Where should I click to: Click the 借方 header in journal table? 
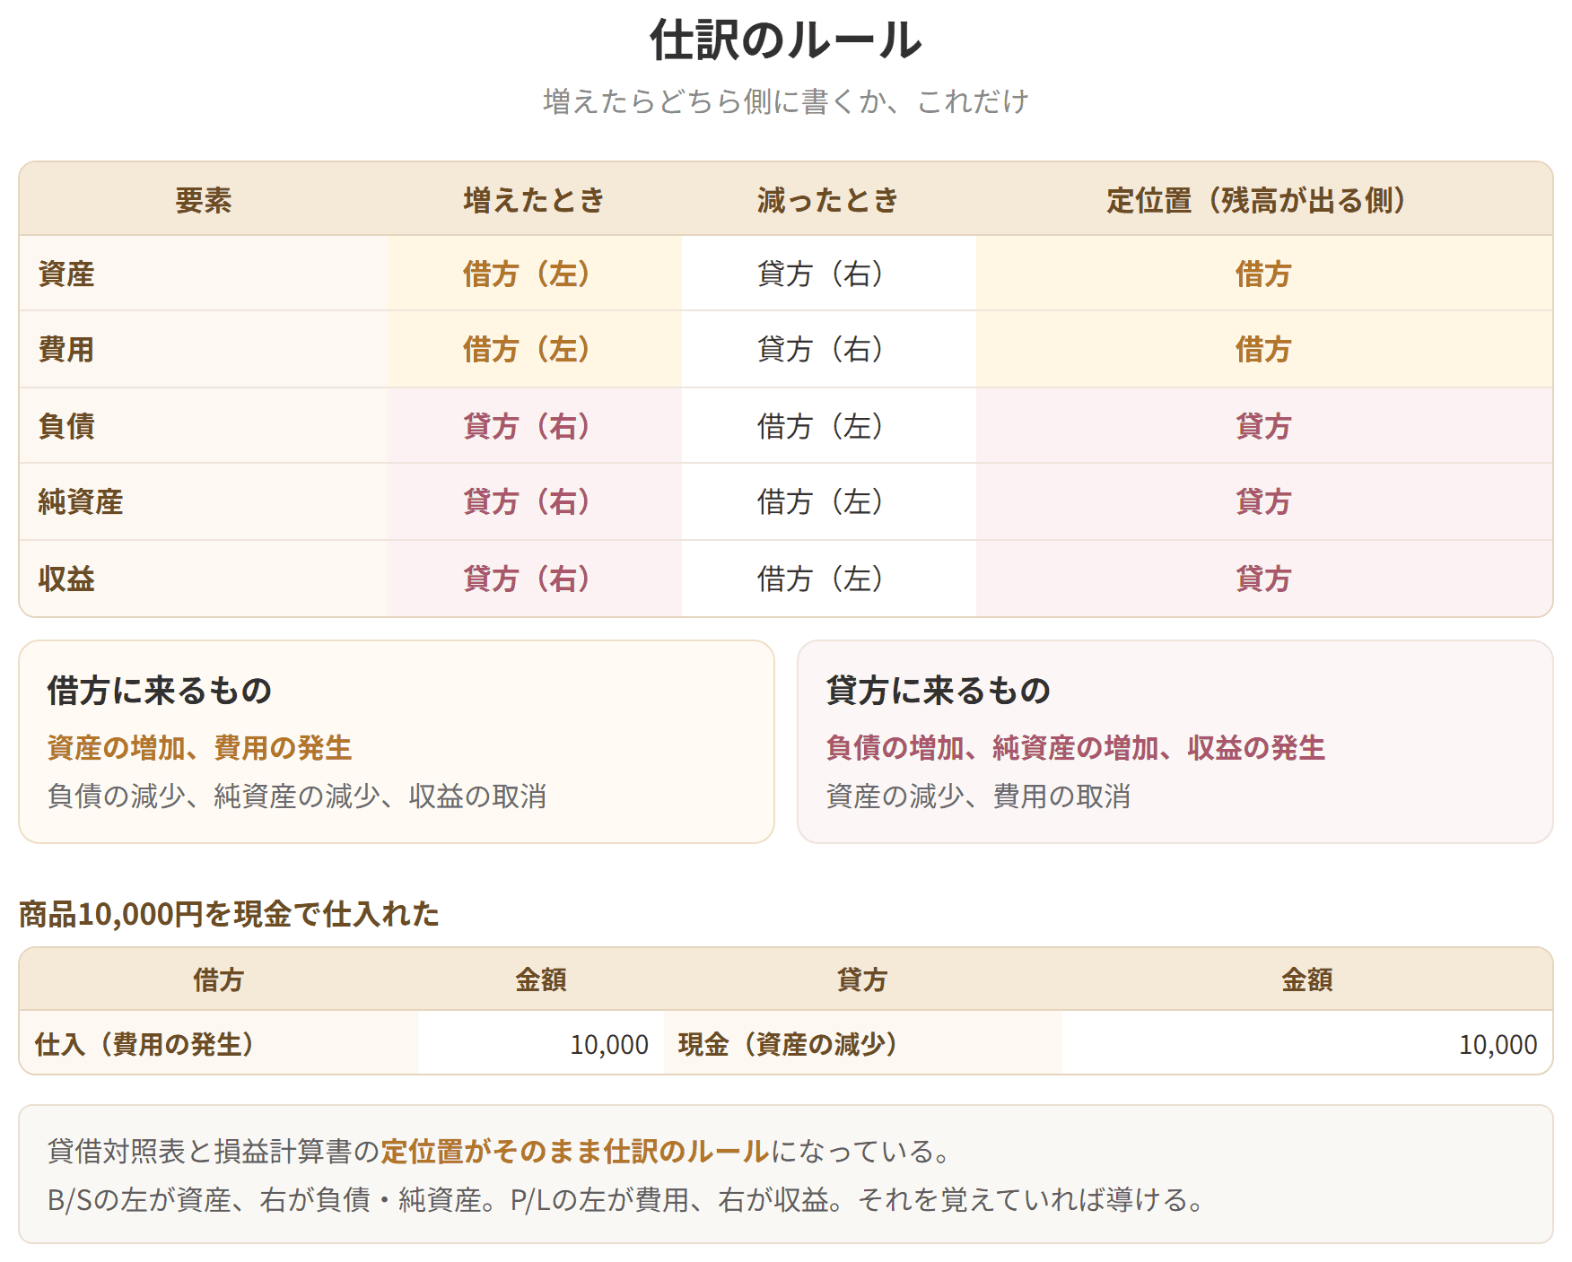(x=218, y=979)
